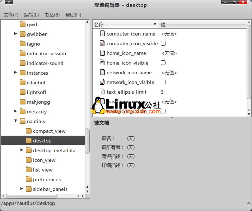Click the indicator-session folder icon
The image size is (252, 211).
[23, 53]
